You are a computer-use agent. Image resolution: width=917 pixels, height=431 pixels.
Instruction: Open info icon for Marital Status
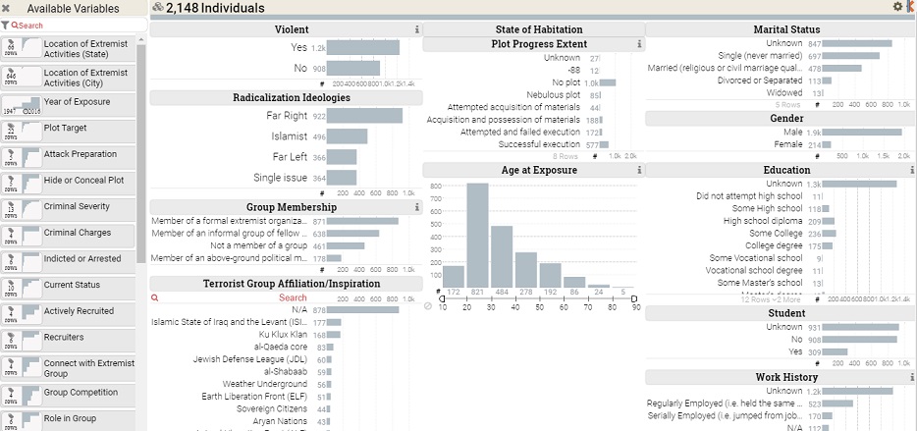[911, 29]
